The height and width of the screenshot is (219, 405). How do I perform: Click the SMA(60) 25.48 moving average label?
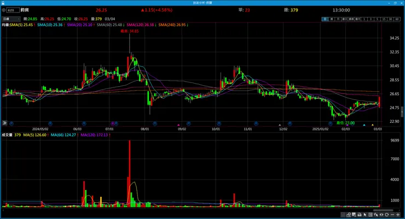109,25
